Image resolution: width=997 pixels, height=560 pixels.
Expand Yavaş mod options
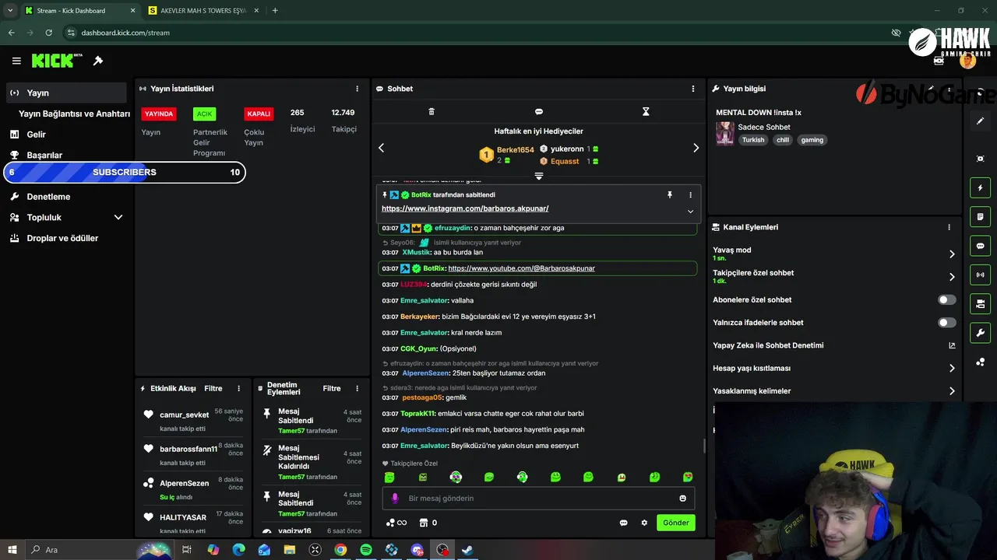point(952,254)
